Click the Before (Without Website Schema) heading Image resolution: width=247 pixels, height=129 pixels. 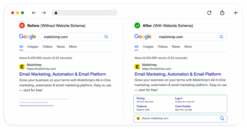click(x=56, y=26)
